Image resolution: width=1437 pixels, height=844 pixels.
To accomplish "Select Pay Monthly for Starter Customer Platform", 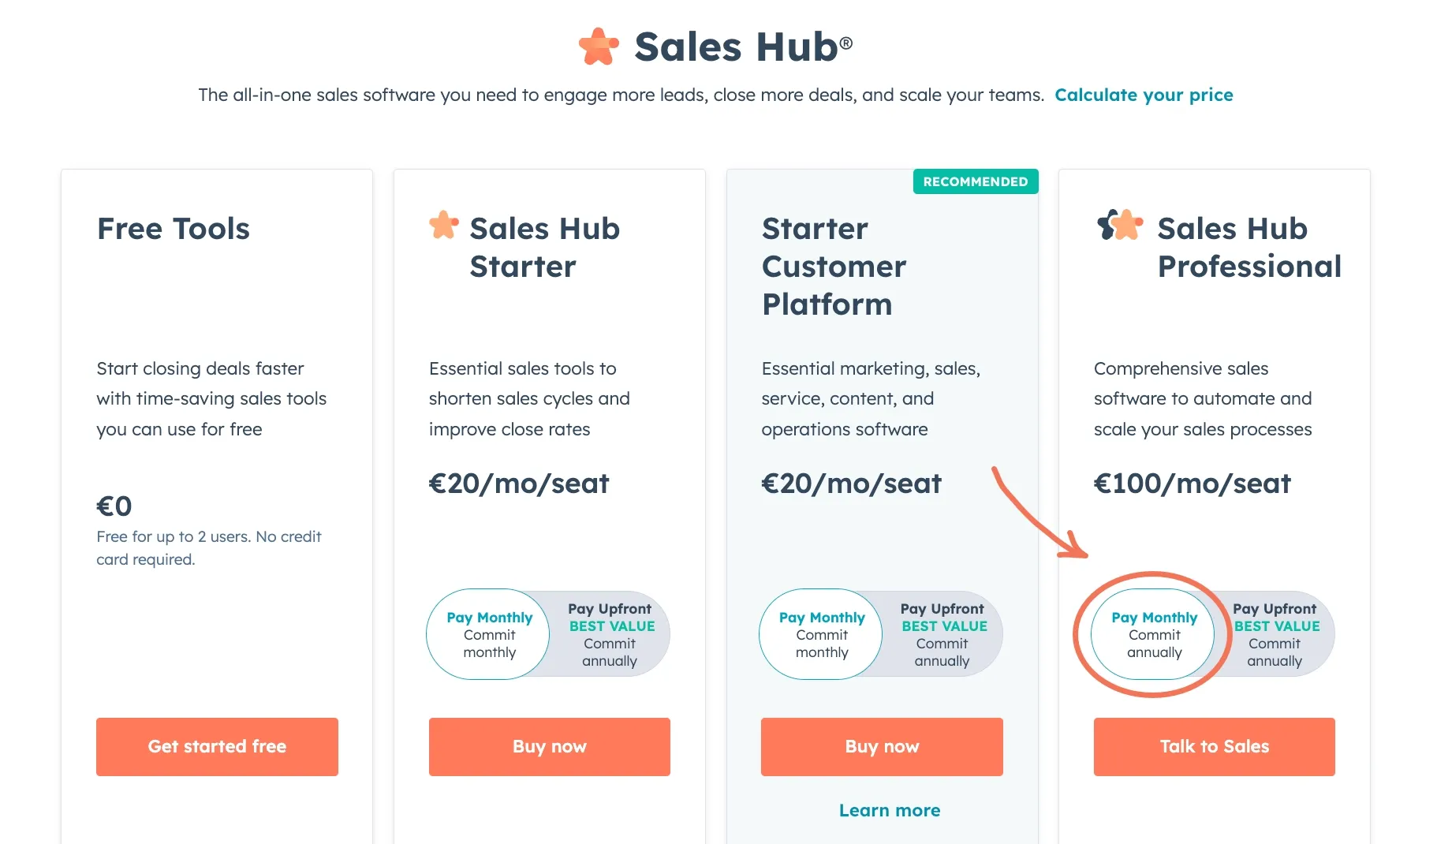I will coord(822,634).
